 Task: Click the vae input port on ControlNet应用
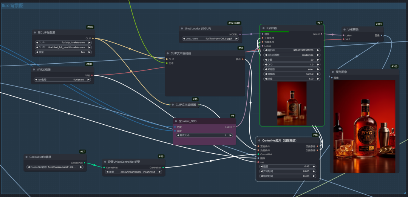258,162
